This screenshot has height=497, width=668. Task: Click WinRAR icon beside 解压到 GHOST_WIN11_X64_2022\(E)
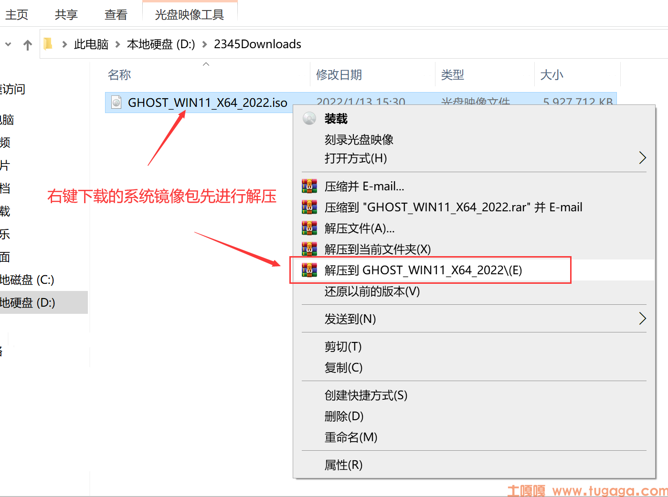[x=309, y=270]
